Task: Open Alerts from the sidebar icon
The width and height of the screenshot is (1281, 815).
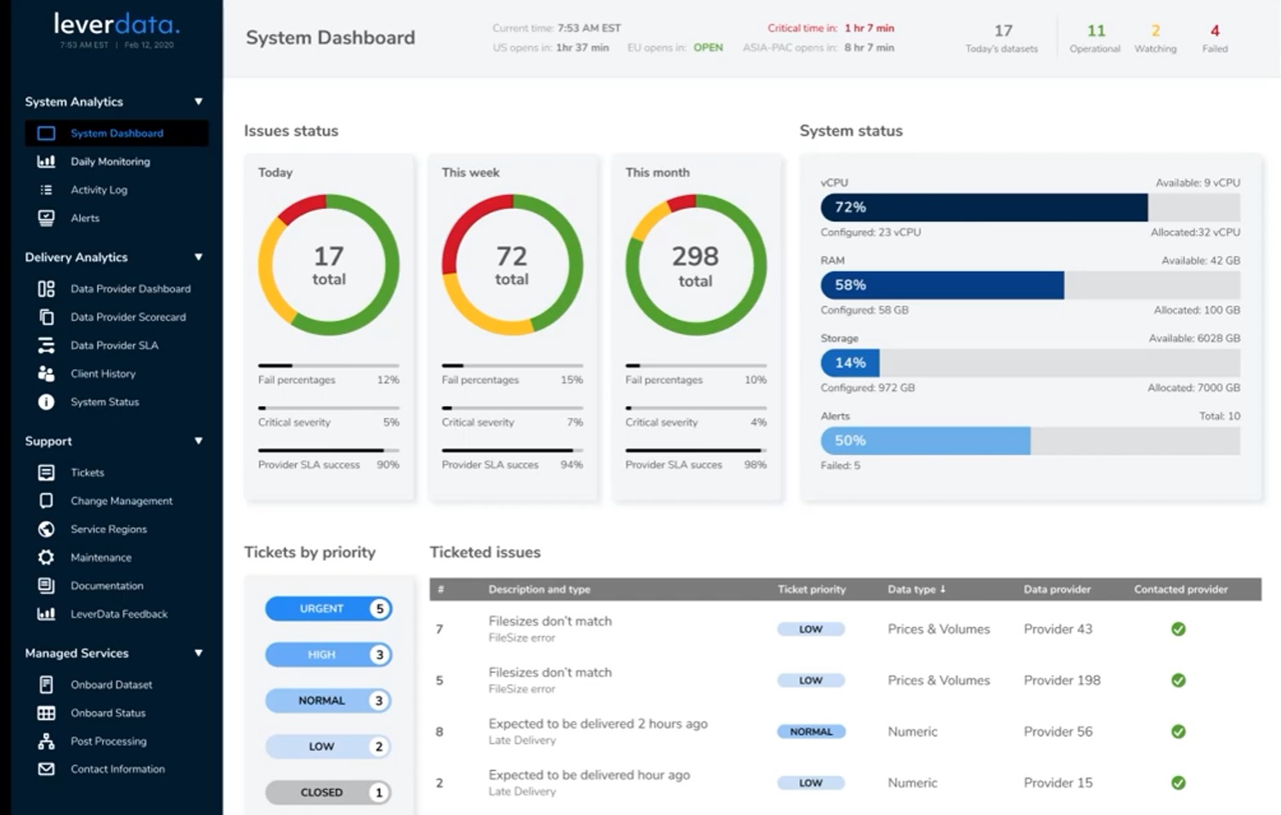Action: tap(47, 218)
